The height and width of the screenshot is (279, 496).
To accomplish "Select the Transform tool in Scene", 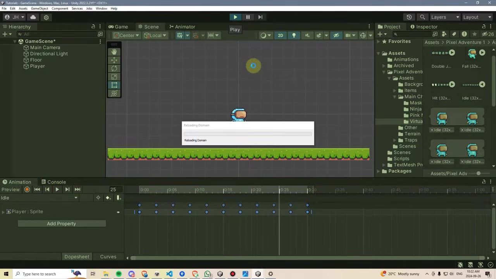I will click(x=114, y=93).
